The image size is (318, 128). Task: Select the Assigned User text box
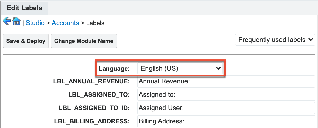tap(226, 108)
